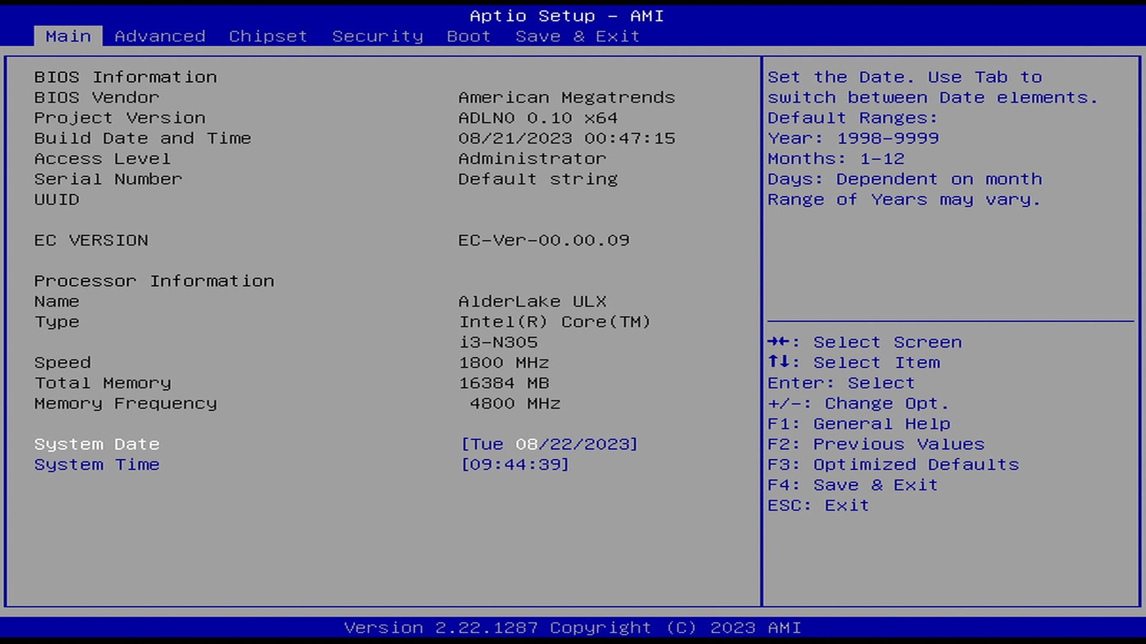This screenshot has width=1146, height=644.
Task: Click the Build Date and Time label
Action: [x=143, y=138]
